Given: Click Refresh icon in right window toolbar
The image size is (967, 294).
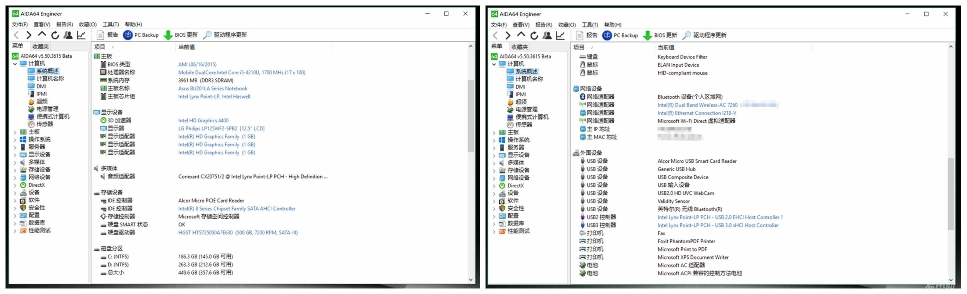Looking at the screenshot, I should [x=534, y=36].
